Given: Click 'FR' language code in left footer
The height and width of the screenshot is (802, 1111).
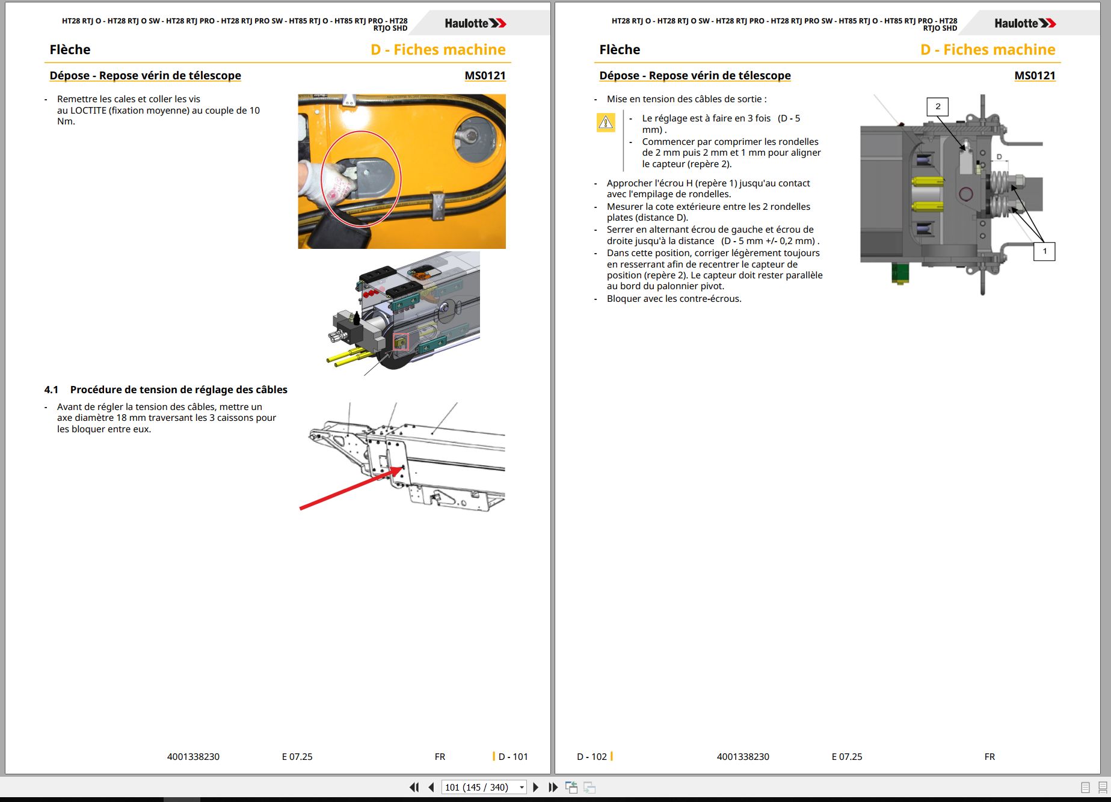Looking at the screenshot, I should coord(440,756).
